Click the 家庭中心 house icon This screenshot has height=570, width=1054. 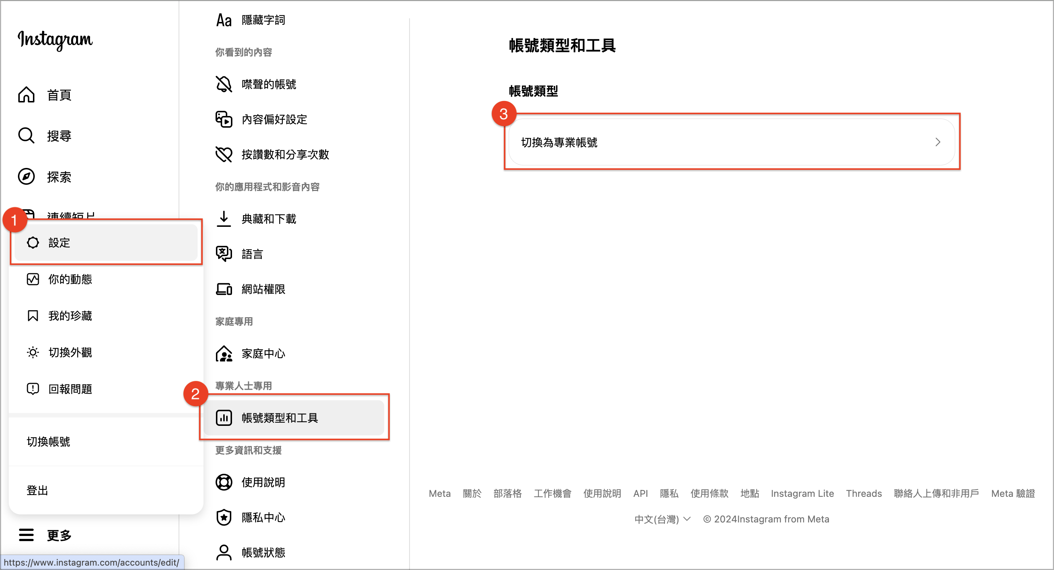224,354
